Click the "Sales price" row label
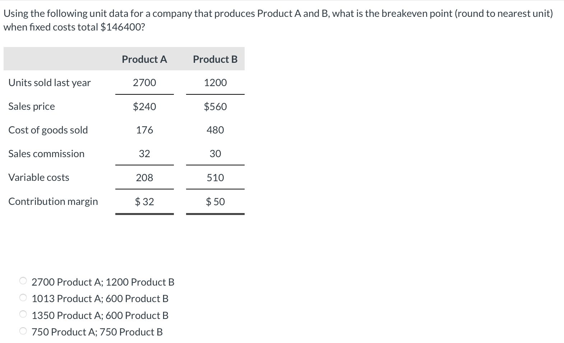 click(x=31, y=106)
